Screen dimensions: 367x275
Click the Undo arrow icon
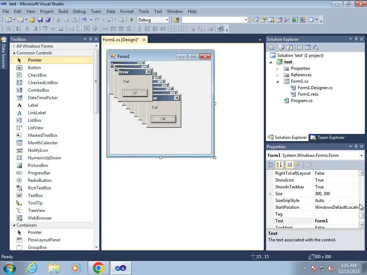(x=85, y=20)
